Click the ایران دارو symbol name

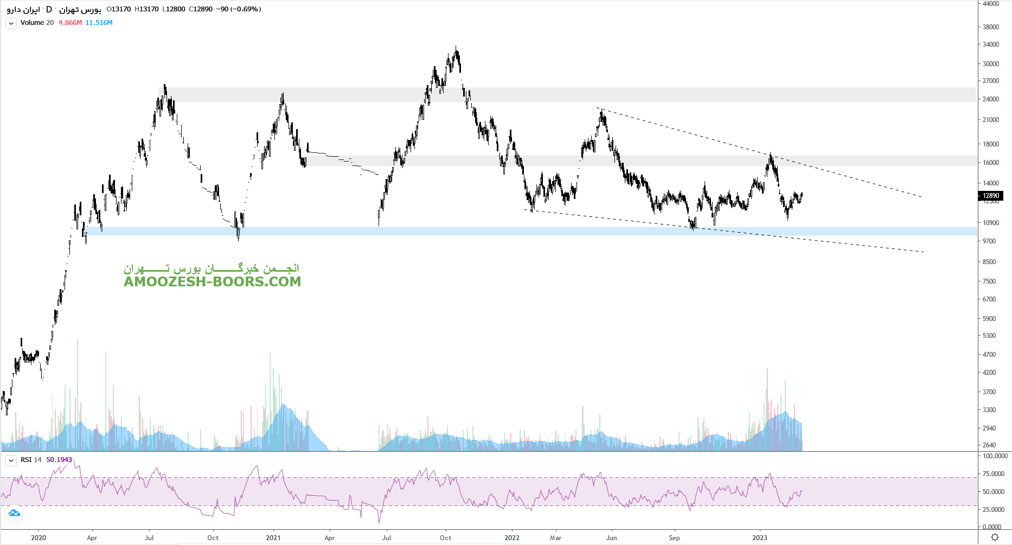(23, 10)
